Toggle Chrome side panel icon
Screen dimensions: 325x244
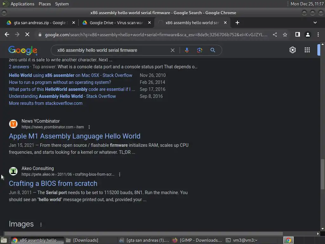tap(298, 34)
